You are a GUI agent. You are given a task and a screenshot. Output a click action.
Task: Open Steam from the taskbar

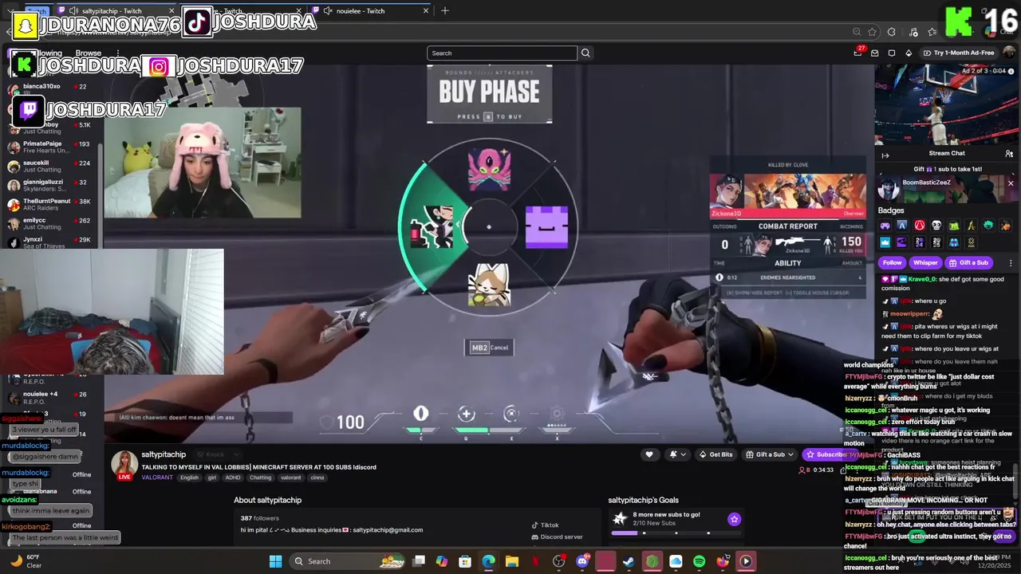(x=629, y=561)
